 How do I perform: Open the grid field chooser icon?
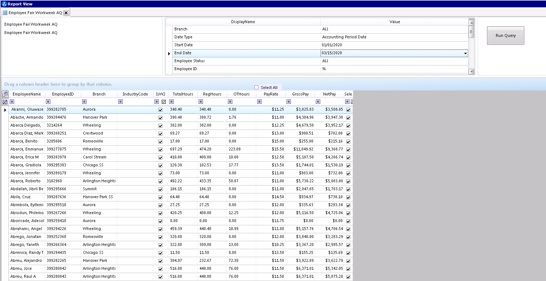point(5,94)
